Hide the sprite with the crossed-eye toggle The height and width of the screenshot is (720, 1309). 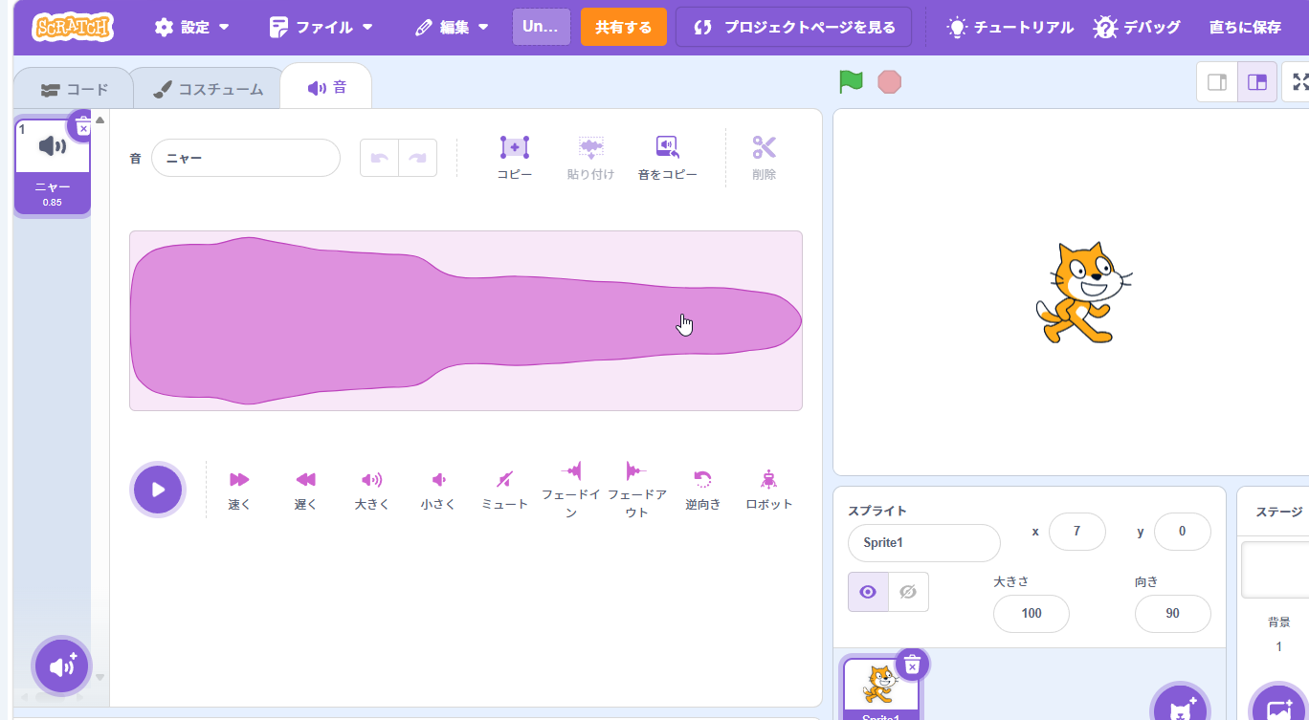tap(907, 591)
